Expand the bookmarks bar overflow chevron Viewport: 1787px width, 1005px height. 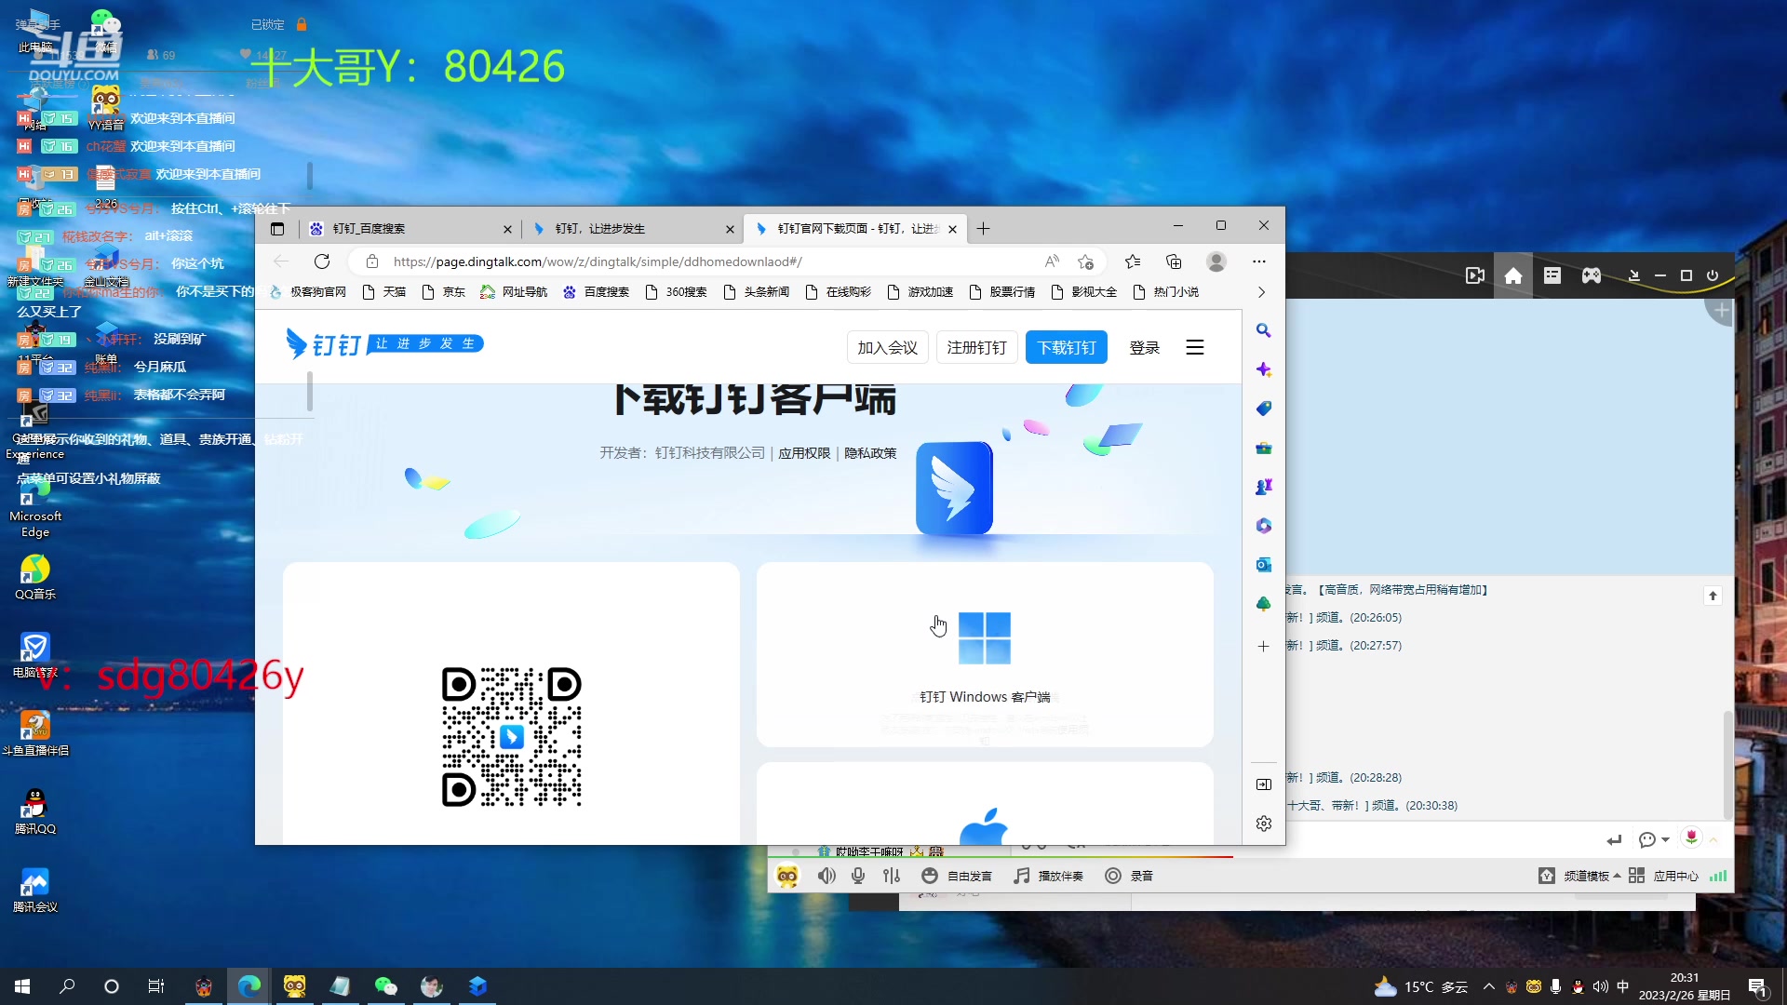point(1261,291)
